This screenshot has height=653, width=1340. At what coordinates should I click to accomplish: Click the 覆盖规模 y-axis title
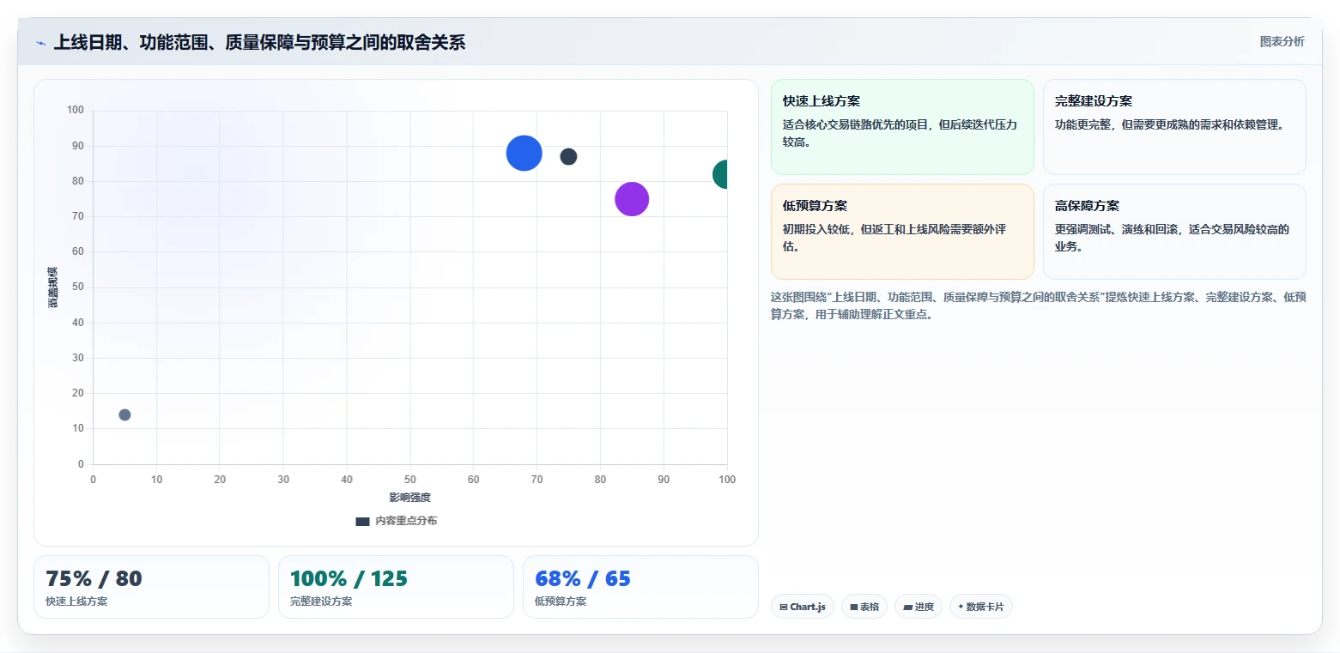coord(52,287)
